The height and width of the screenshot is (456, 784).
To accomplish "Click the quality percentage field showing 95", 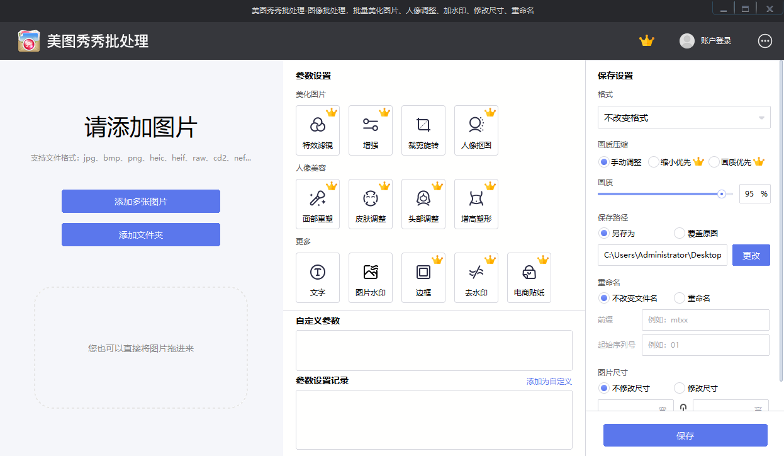I will point(755,194).
